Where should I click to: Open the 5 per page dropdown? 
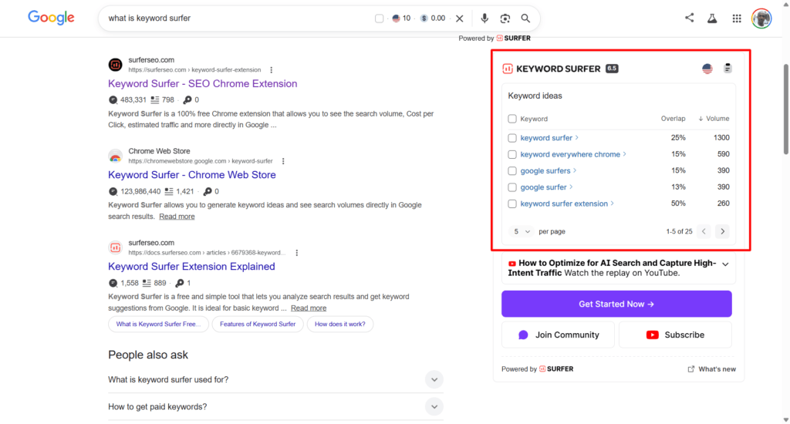pyautogui.click(x=522, y=231)
